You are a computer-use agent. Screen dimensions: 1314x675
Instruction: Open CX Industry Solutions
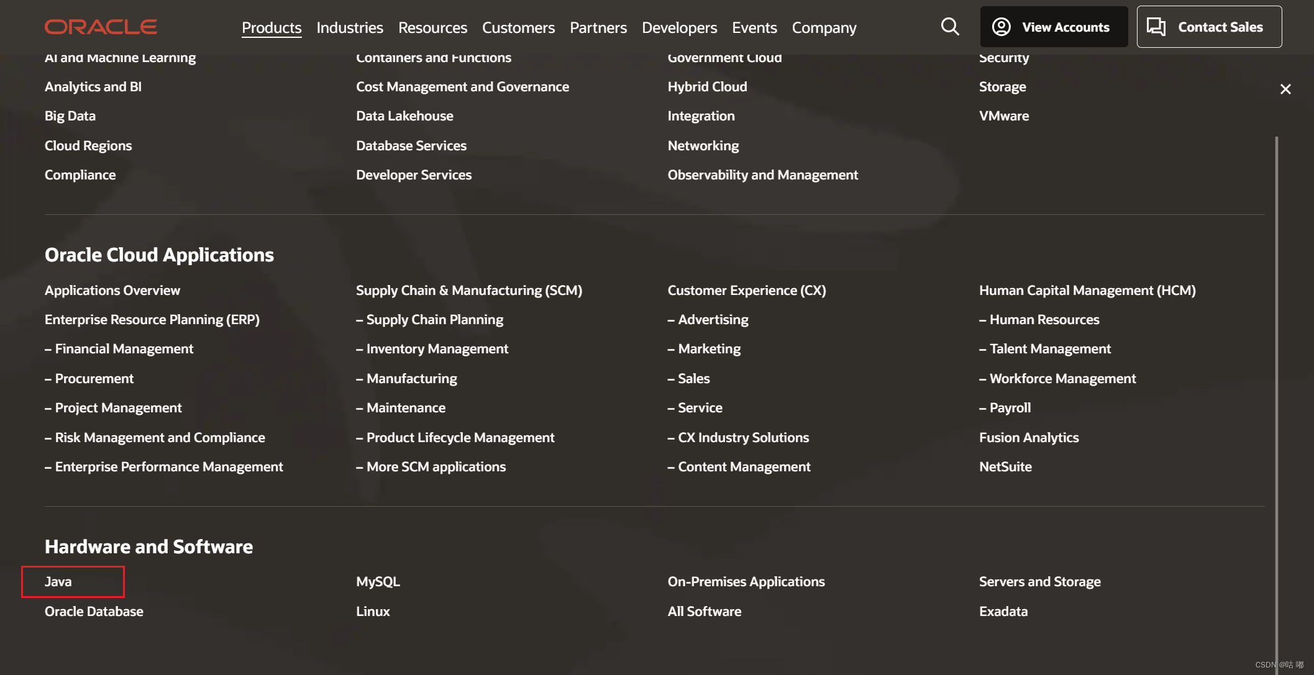738,438
